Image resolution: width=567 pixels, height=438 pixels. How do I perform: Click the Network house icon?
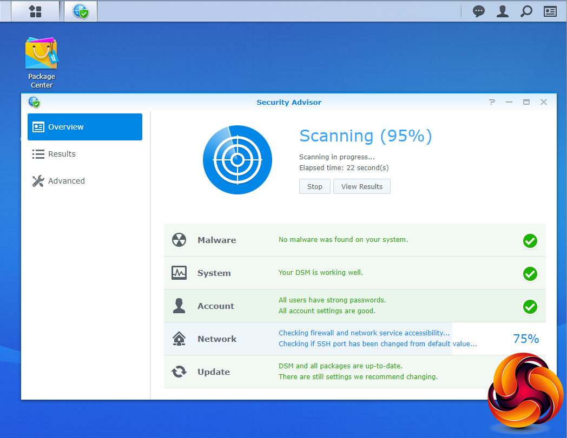tap(179, 339)
